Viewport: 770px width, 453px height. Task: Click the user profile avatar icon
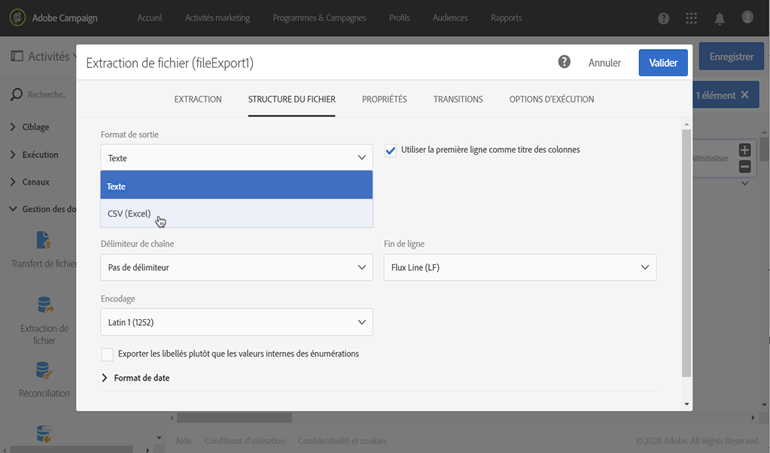tap(747, 17)
